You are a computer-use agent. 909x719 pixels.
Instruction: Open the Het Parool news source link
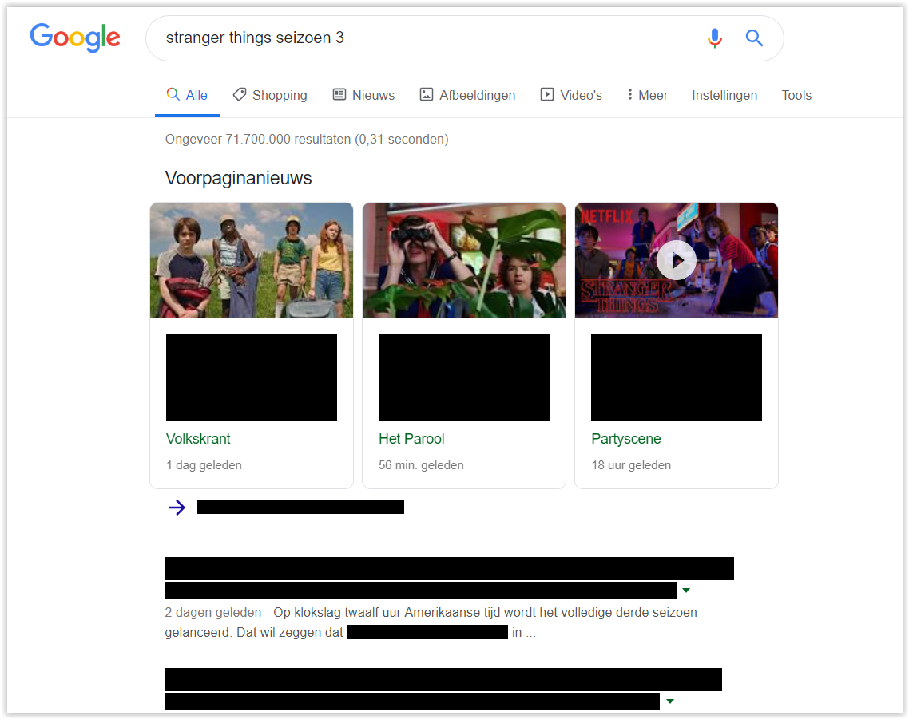[411, 439]
